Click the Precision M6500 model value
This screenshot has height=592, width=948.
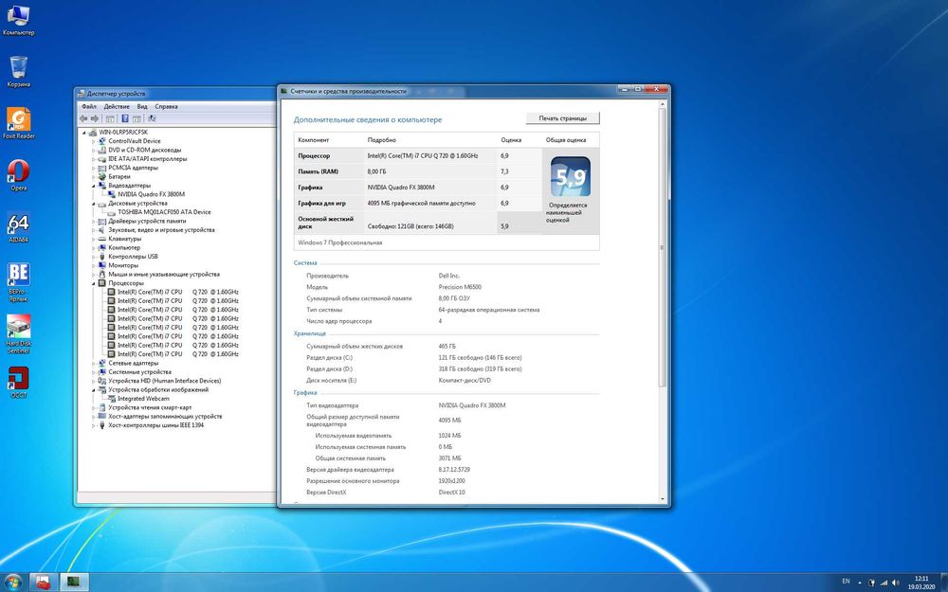(x=460, y=287)
